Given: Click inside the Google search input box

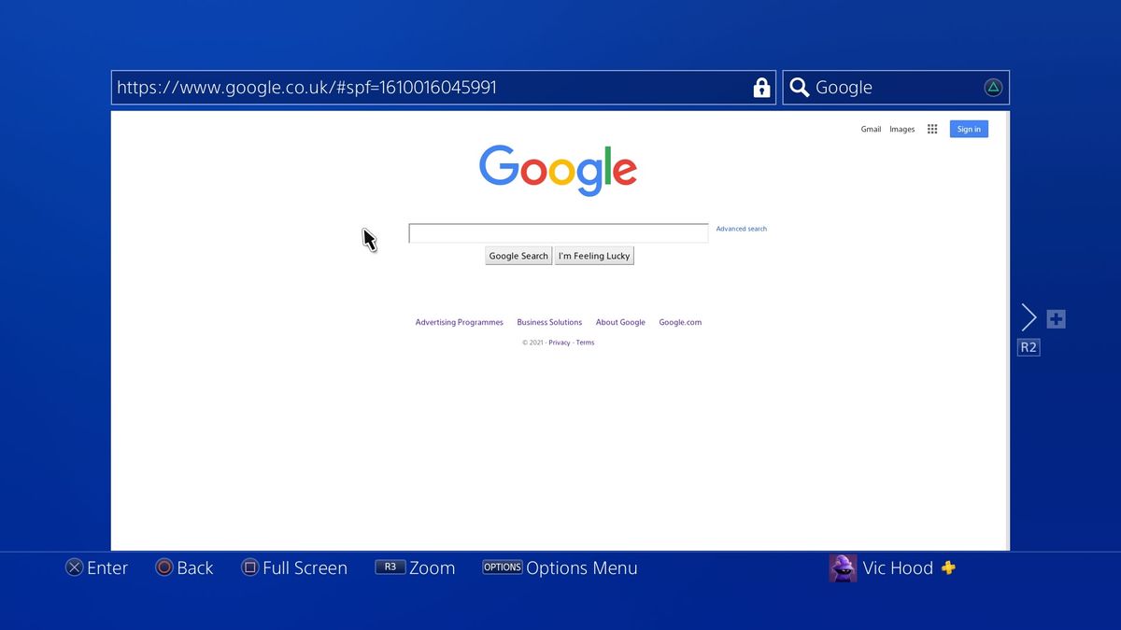Looking at the screenshot, I should (x=558, y=232).
